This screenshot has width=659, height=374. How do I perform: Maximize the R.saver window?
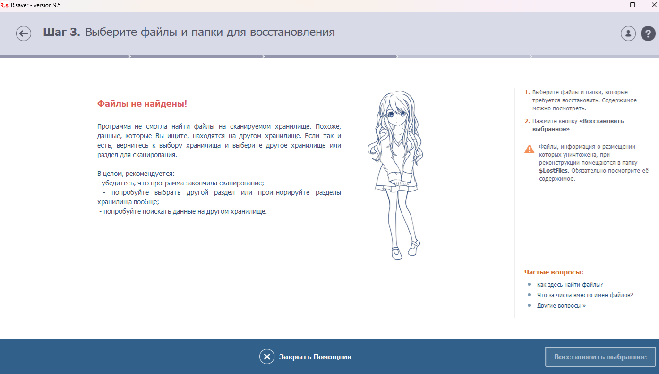(633, 5)
